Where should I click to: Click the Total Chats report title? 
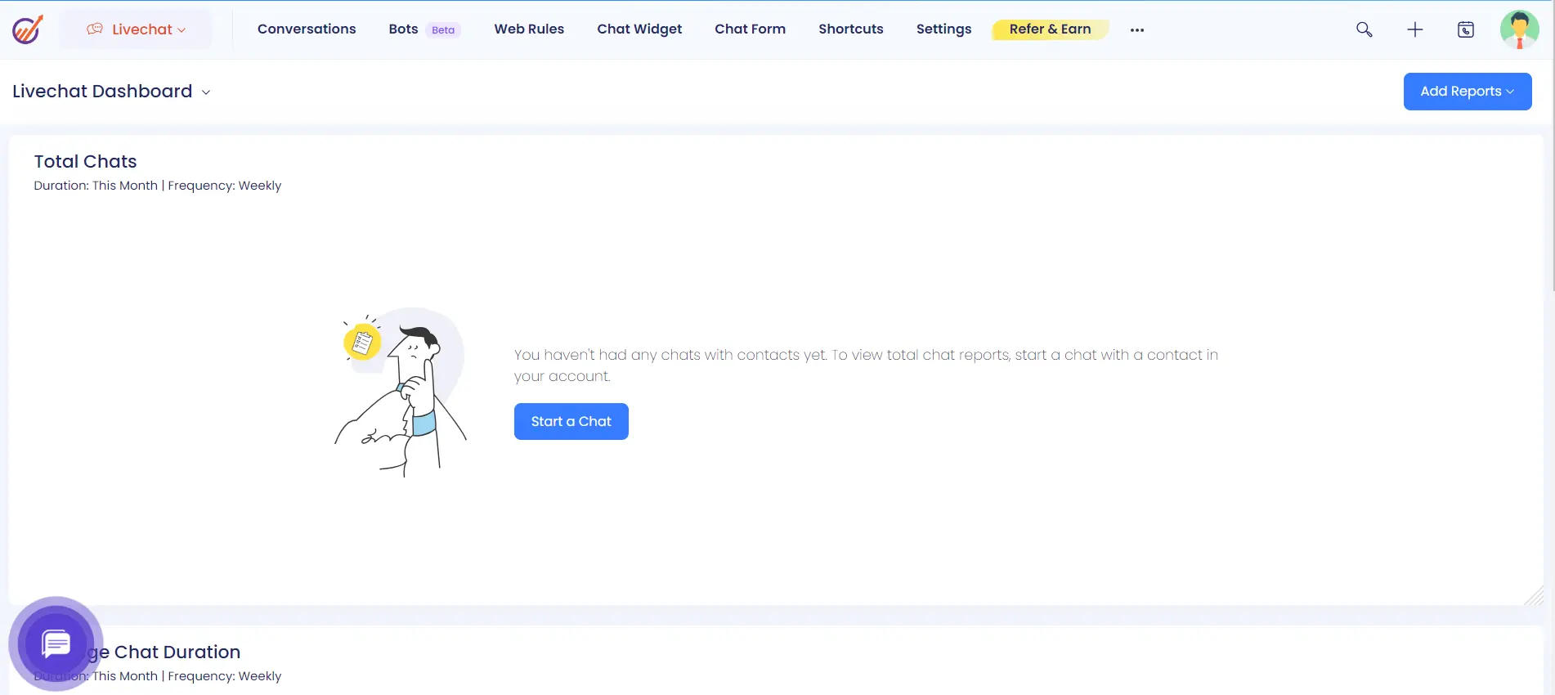85,162
